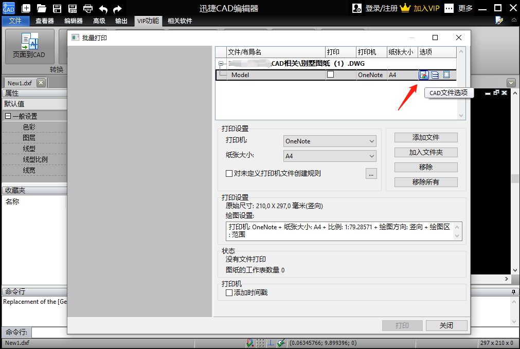The image size is (520, 349).
Task: Open the 文件 menu
Action: pos(15,21)
